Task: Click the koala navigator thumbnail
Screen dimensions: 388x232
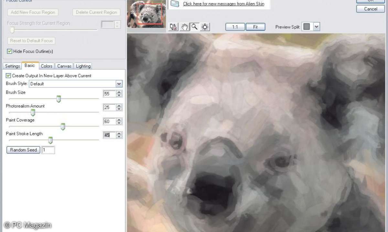Action: point(146,14)
